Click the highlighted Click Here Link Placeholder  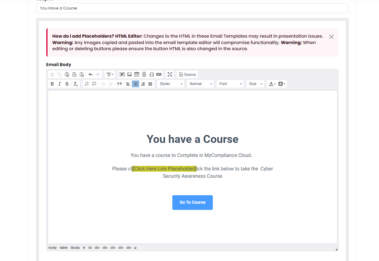(x=164, y=169)
